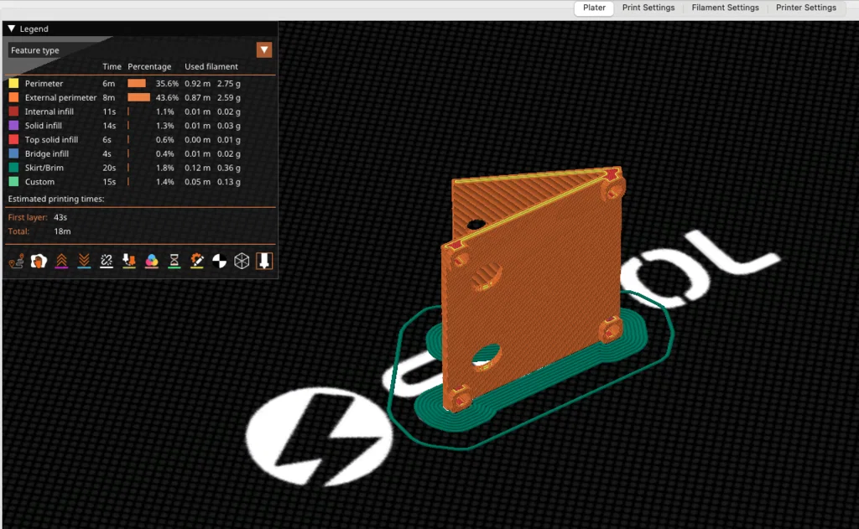Viewport: 859px width, 529px height.
Task: Toggle Color changes circles icon
Action: tap(152, 262)
